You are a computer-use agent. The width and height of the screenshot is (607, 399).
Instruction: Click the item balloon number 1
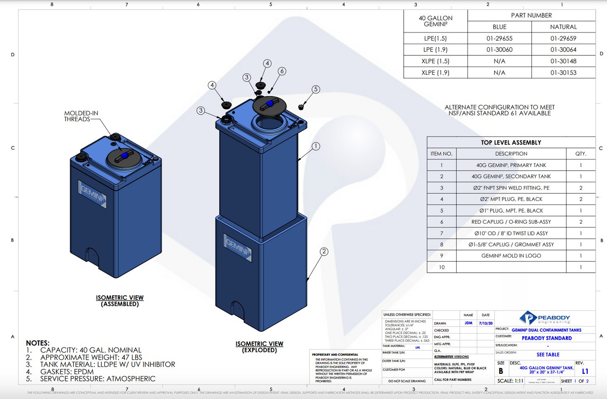pyautogui.click(x=315, y=146)
